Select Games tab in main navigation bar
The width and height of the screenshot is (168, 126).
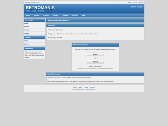[x=36, y=15]
